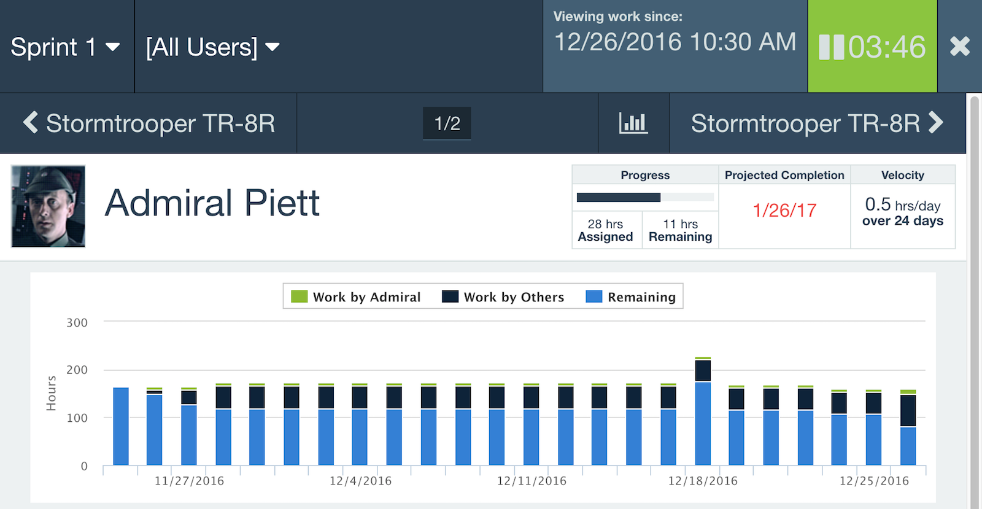This screenshot has width=982, height=509.
Task: Go to previous user Stormtrooper TR-8R
Action: (x=149, y=123)
